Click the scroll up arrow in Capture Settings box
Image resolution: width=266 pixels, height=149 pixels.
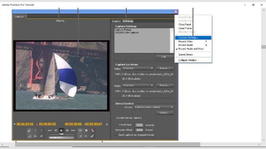coord(172,30)
